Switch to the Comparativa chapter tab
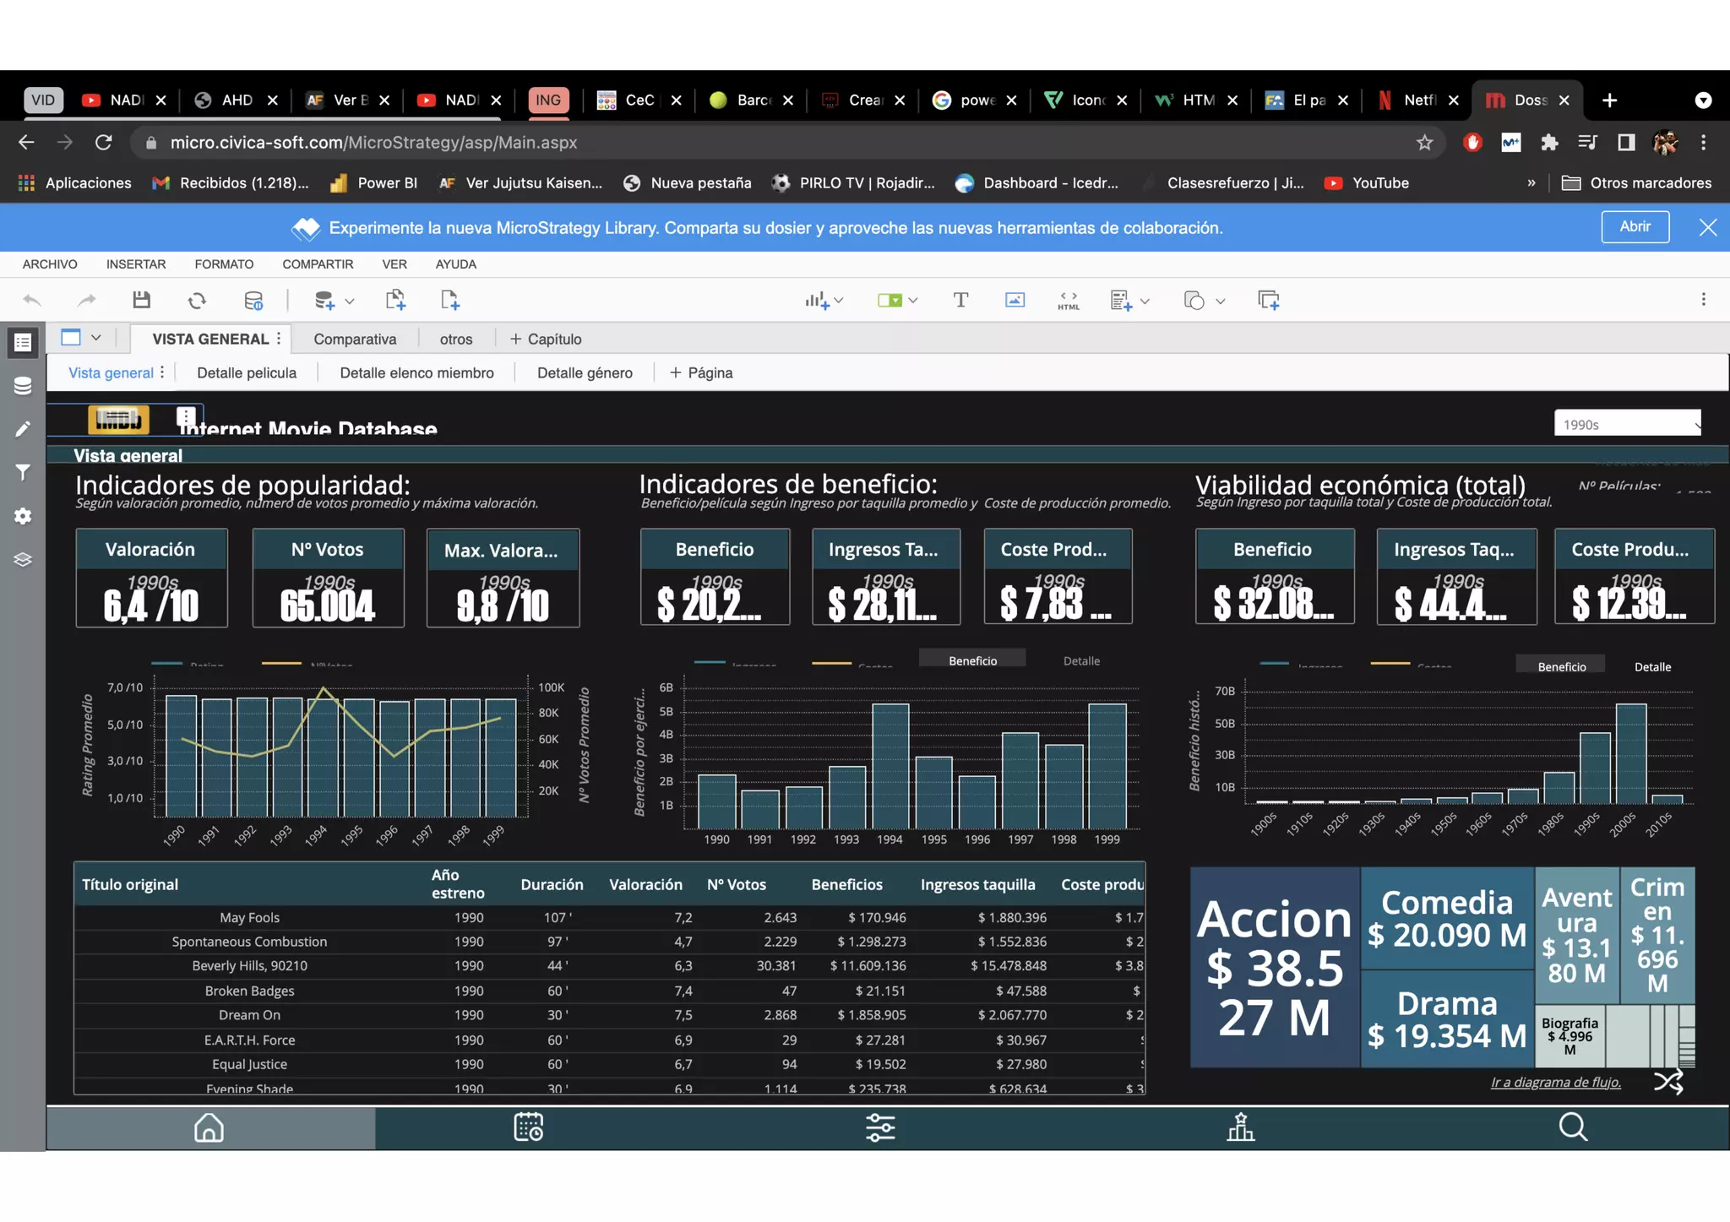 pos(355,339)
